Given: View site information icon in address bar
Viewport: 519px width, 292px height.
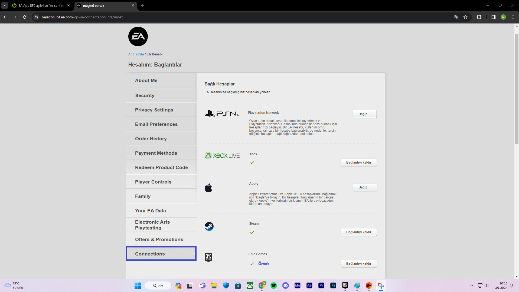Looking at the screenshot, I should tap(36, 17).
